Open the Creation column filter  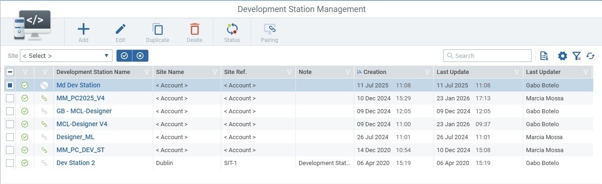[x=428, y=72]
